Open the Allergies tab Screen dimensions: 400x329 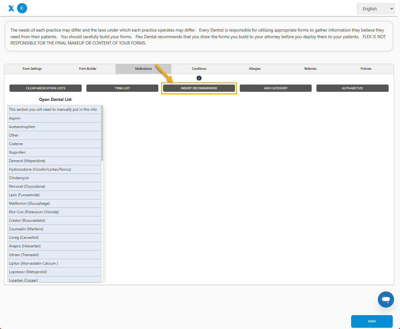click(255, 69)
